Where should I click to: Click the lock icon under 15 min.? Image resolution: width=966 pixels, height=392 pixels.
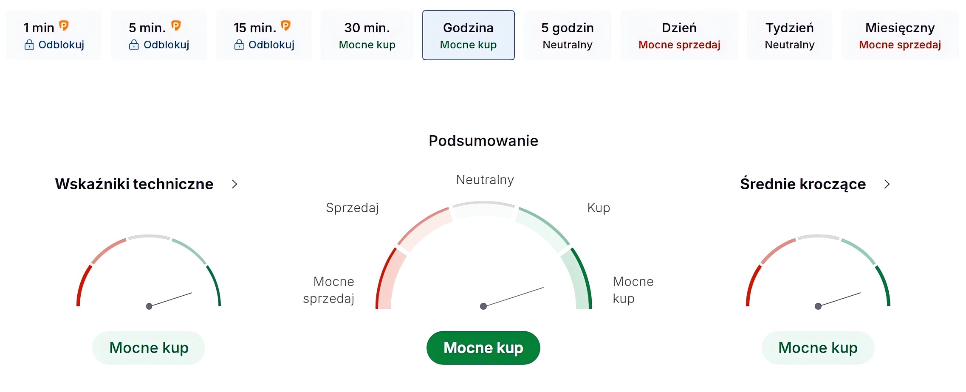click(x=239, y=45)
